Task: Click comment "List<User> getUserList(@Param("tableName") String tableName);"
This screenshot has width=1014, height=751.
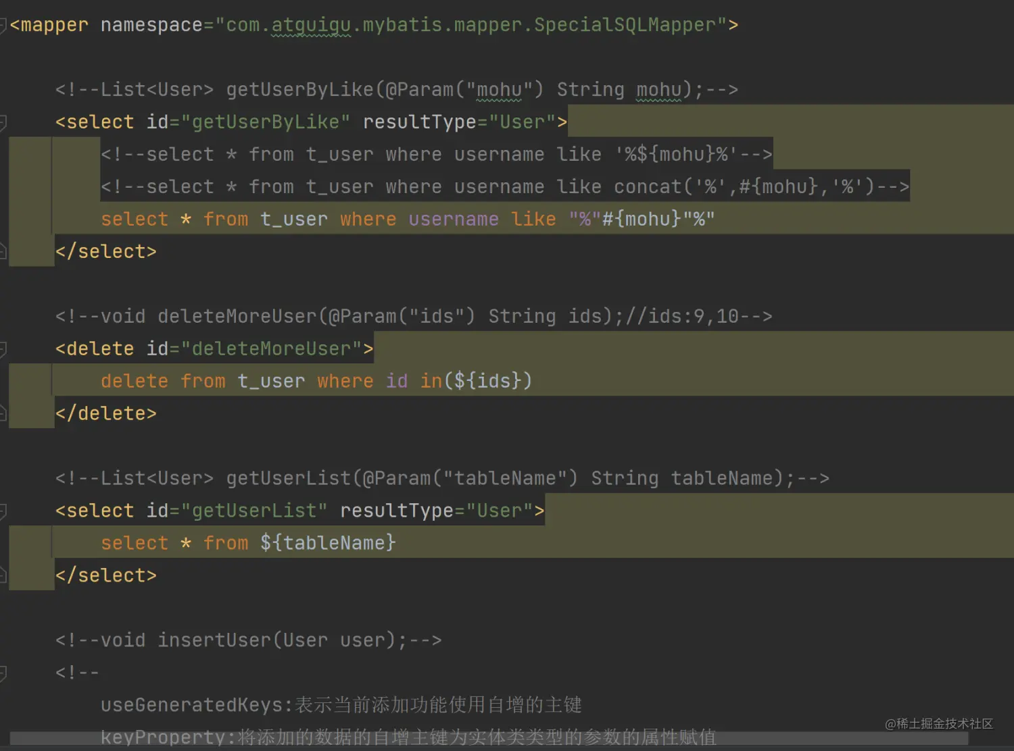Action: click(442, 479)
